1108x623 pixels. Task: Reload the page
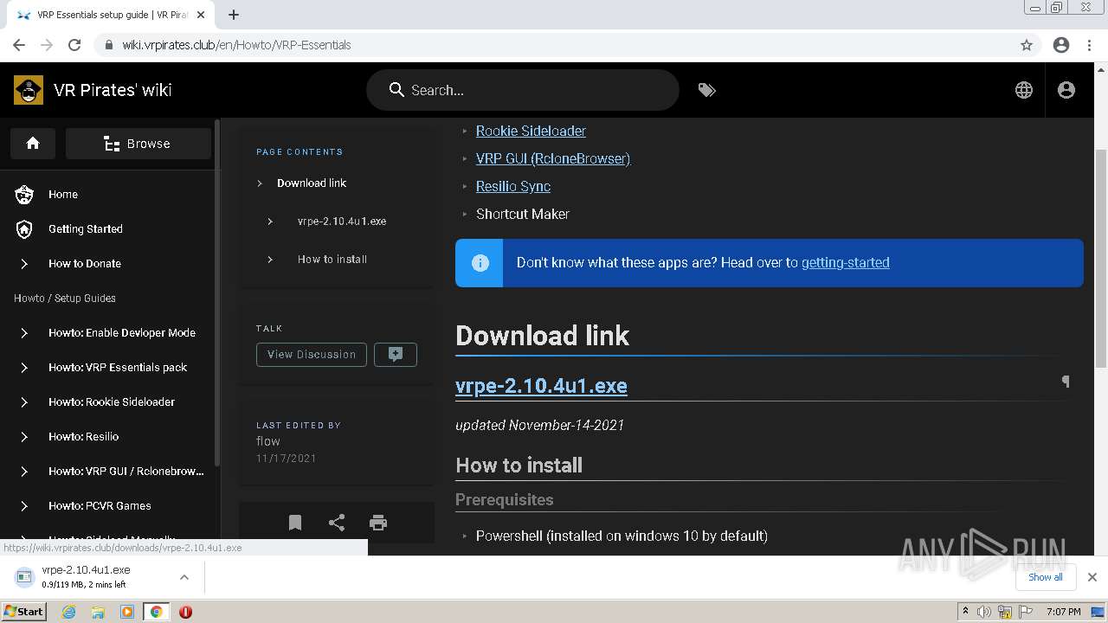click(x=74, y=45)
